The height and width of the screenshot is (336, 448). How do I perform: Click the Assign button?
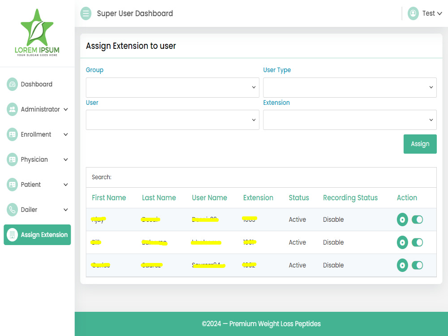(x=420, y=144)
